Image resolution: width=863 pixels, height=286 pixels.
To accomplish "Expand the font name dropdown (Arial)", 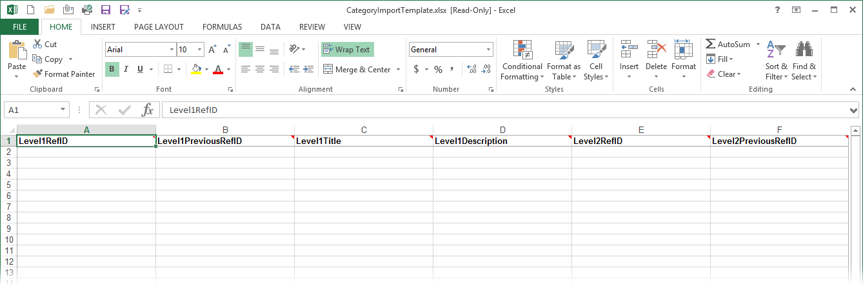I will 171,50.
